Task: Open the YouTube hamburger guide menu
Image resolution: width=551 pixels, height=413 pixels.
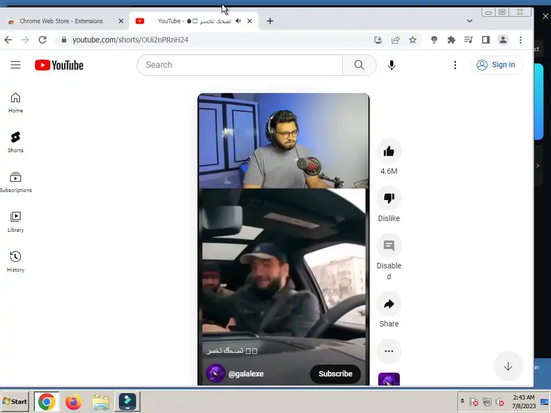Action: tap(16, 65)
